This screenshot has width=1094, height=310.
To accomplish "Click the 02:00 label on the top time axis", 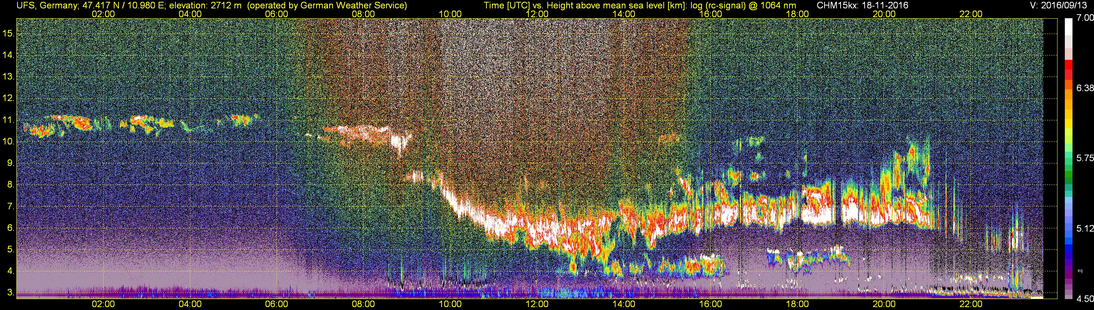I will pos(103,14).
